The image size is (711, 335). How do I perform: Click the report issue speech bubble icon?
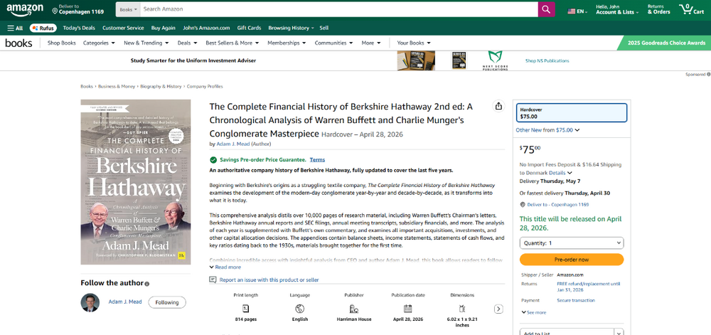[213, 280]
